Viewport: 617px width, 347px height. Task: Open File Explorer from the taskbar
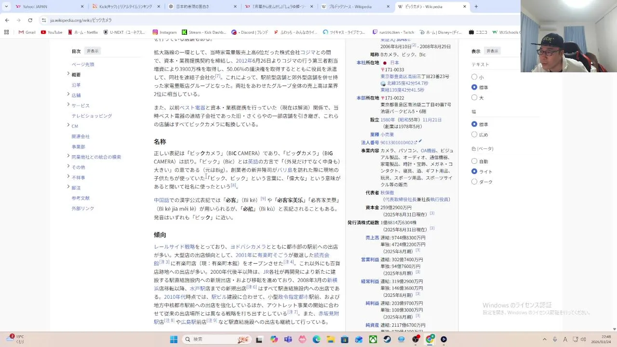click(x=331, y=339)
